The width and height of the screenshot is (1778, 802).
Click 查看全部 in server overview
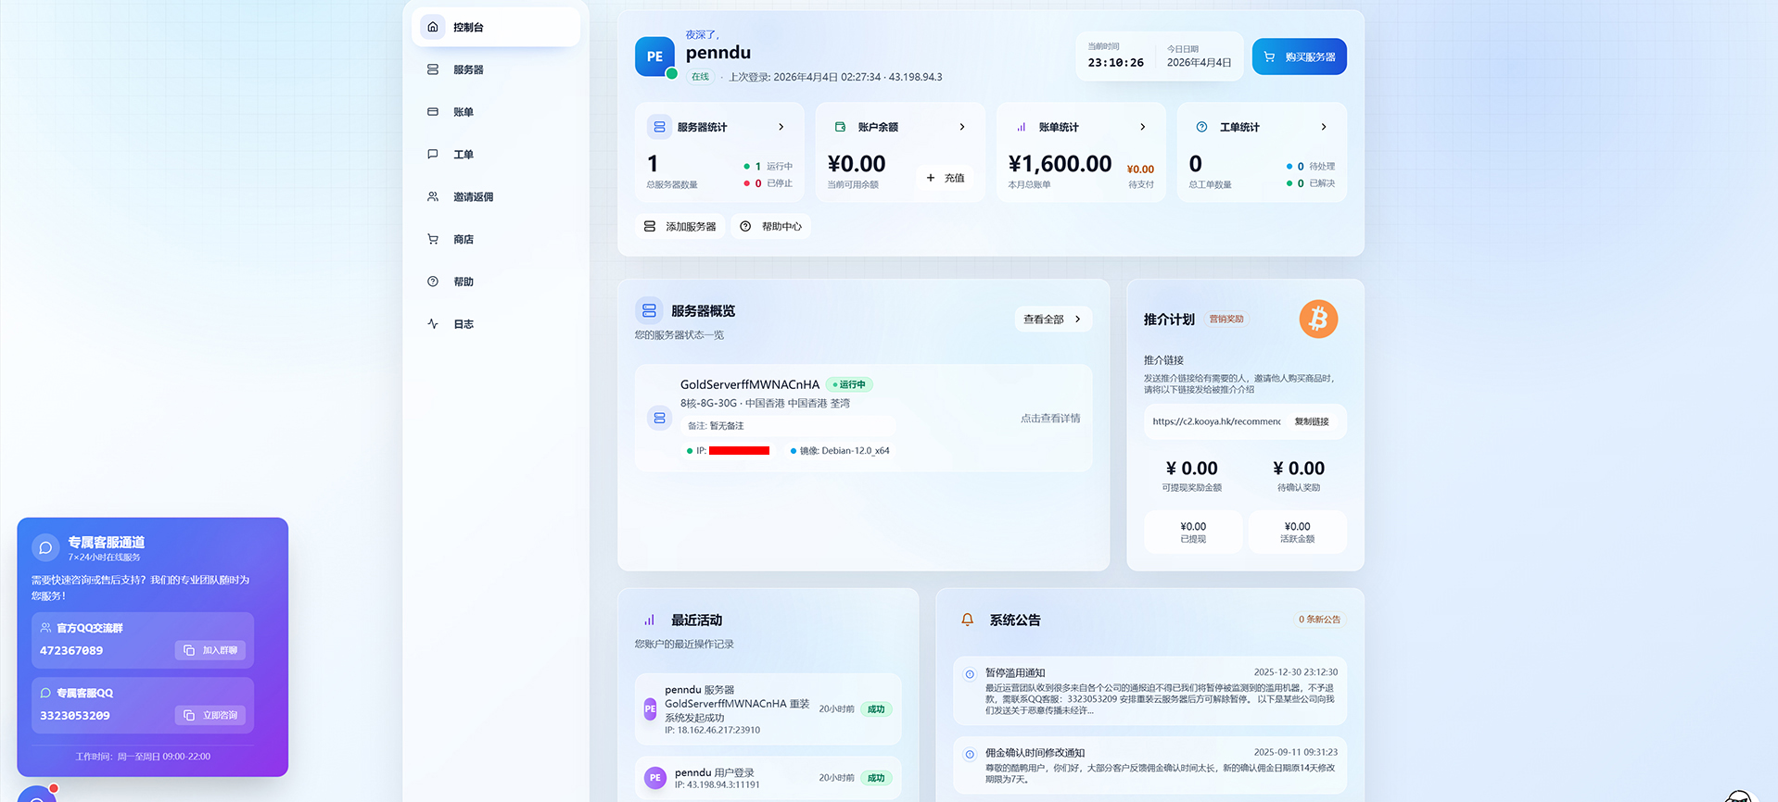[x=1052, y=319]
